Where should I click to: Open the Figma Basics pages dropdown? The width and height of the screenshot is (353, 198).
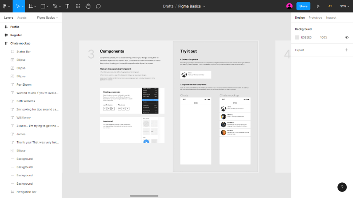point(47,18)
